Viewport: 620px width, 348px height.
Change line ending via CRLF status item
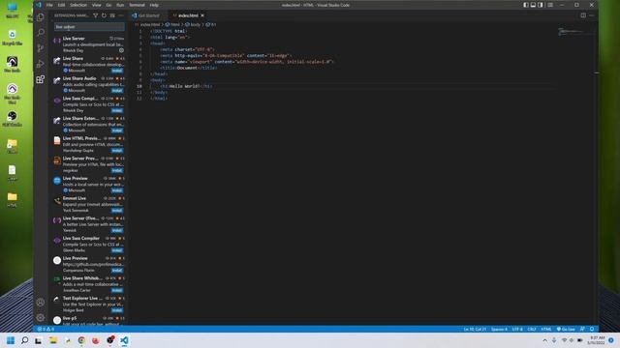point(532,329)
